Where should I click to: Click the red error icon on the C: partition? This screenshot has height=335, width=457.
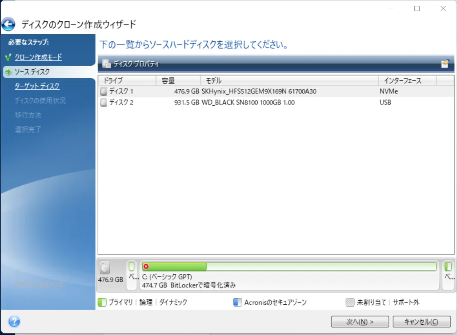pyautogui.click(x=146, y=266)
